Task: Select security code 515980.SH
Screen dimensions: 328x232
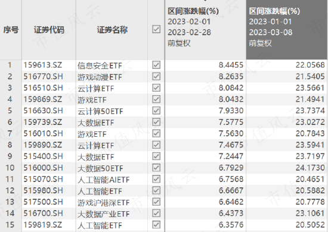Action: 43,190
